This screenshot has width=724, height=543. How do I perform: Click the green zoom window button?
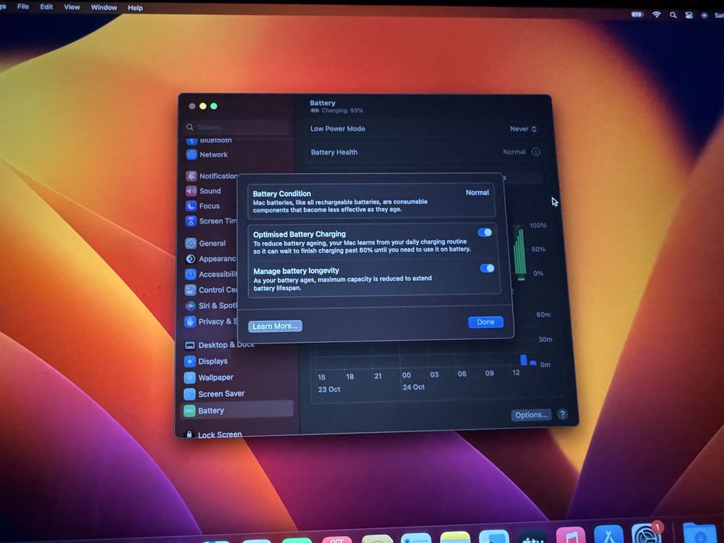coord(213,106)
